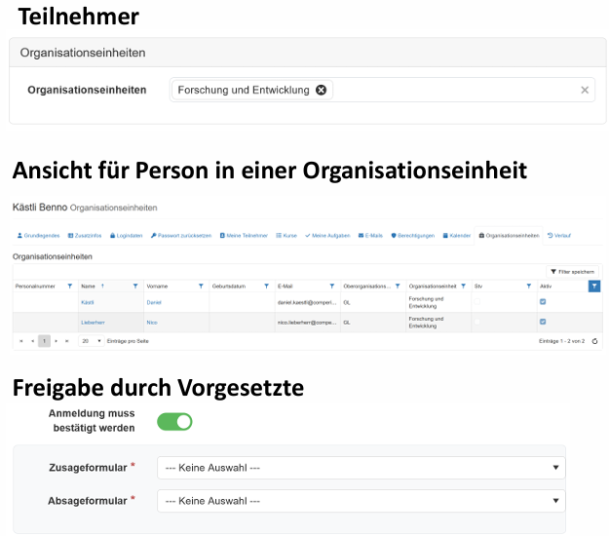Viewport: 609px width, 536px height.
Task: Remove the Forschung und Entwicklung tag
Action: point(321,90)
